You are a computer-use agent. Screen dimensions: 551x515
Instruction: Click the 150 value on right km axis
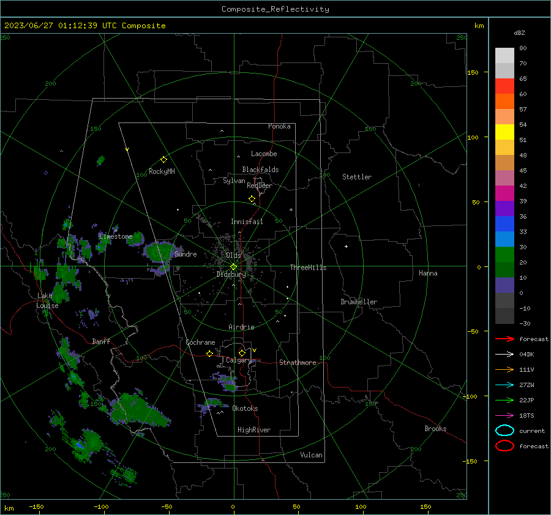[x=473, y=72]
